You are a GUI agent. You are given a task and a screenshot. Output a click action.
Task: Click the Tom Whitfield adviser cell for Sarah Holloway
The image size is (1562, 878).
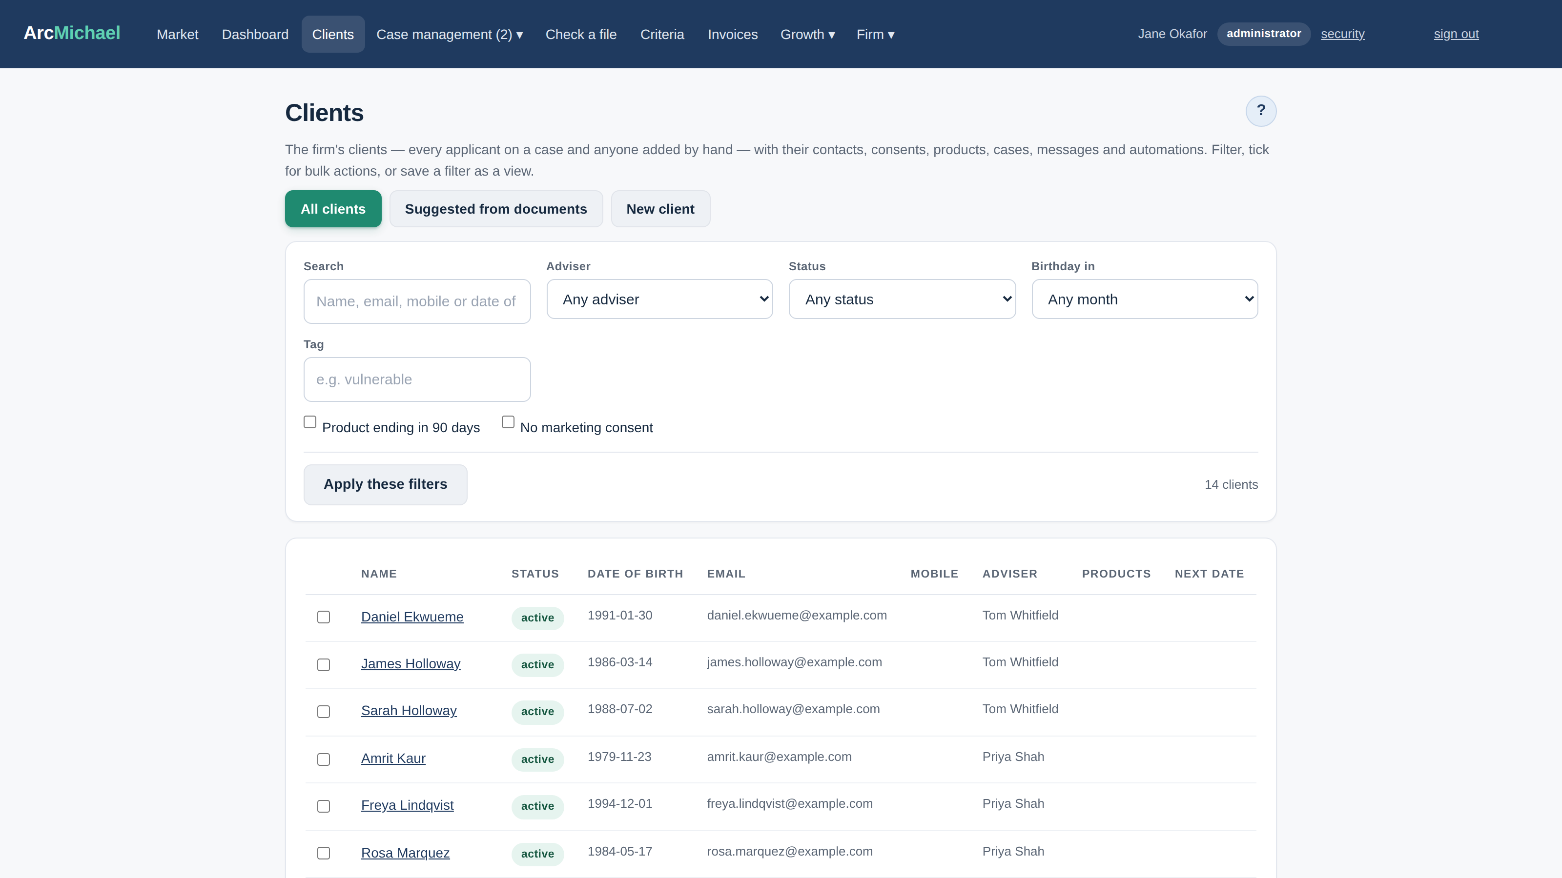click(x=1020, y=709)
